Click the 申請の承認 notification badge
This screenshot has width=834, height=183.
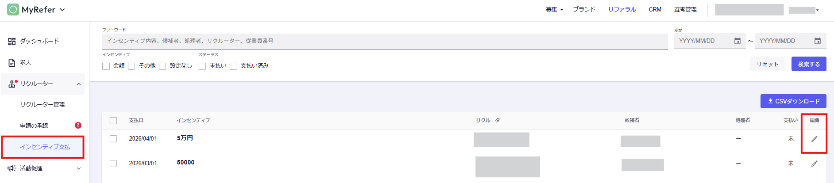(78, 126)
